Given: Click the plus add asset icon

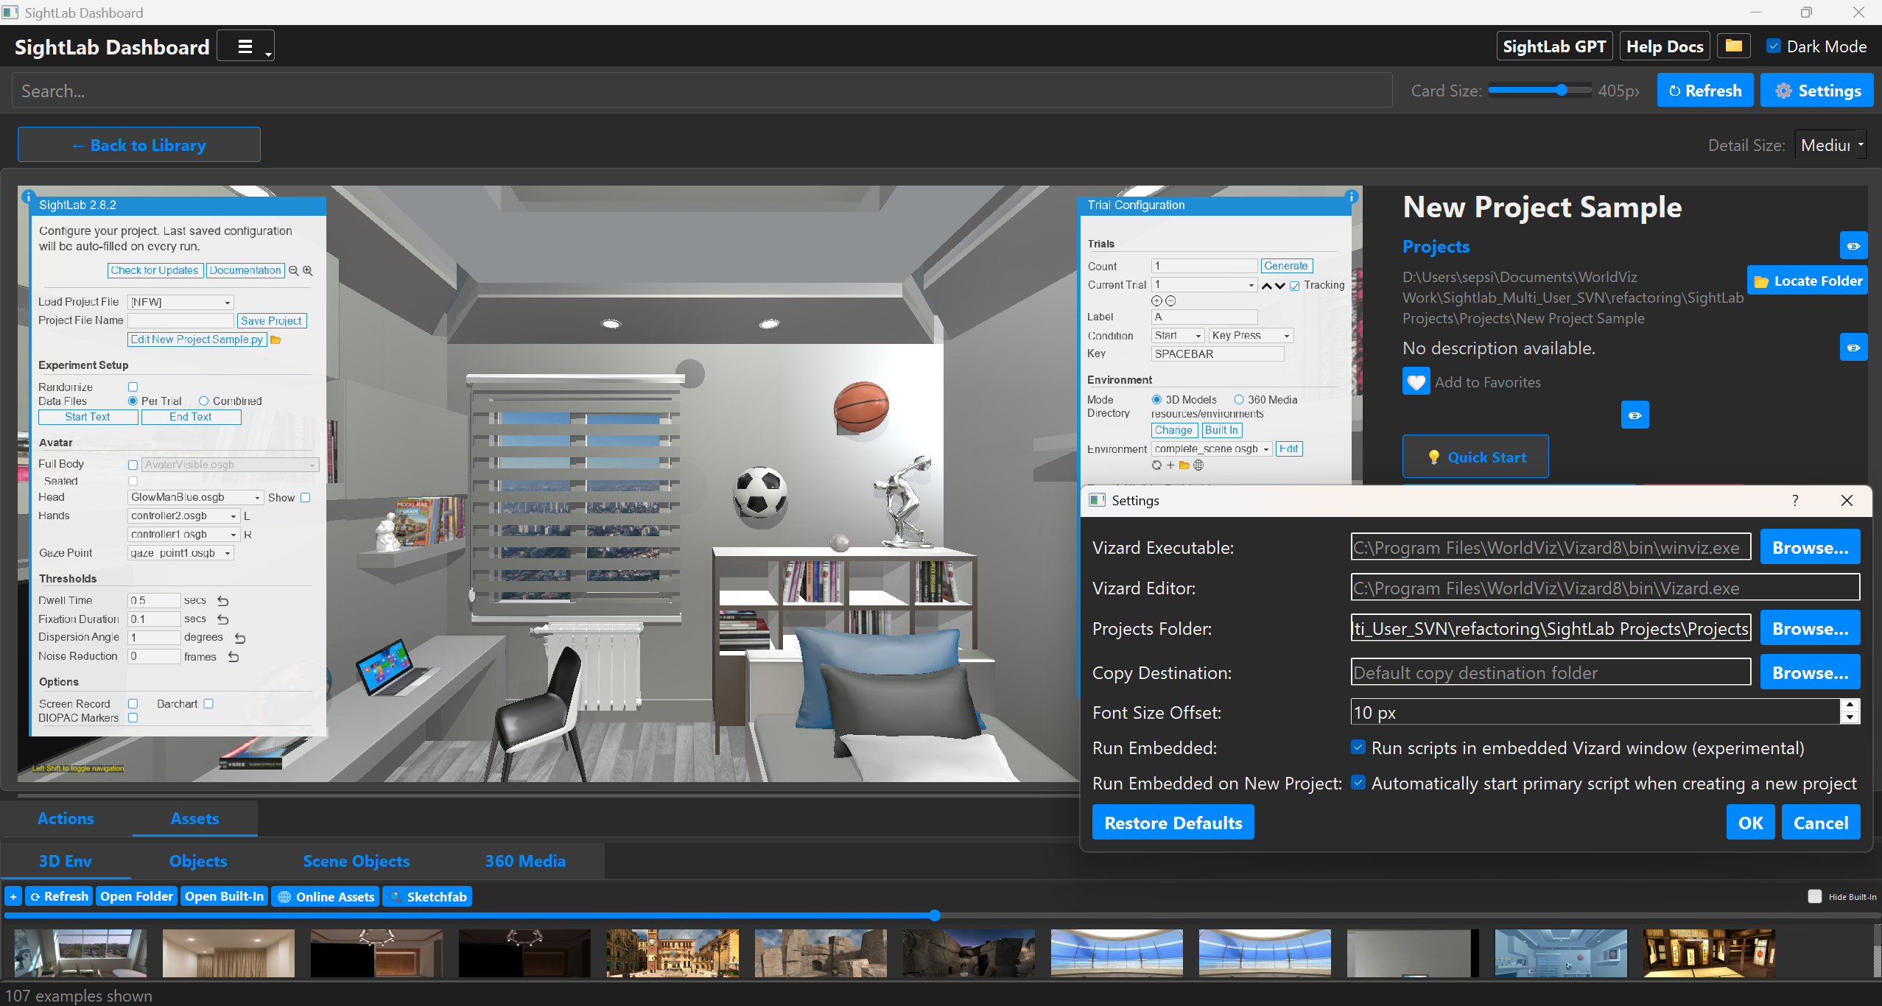Looking at the screenshot, I should click(13, 896).
